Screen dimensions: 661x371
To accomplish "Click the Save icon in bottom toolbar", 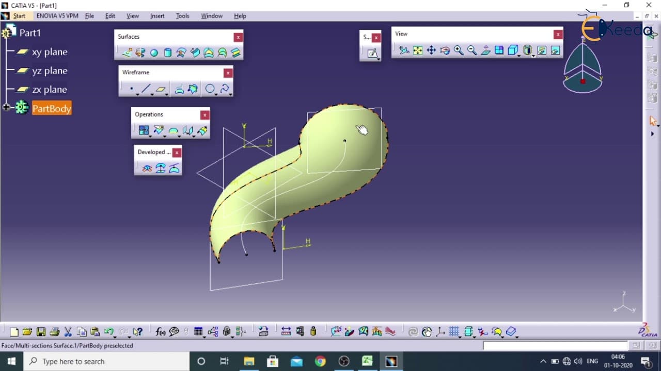I will click(41, 332).
